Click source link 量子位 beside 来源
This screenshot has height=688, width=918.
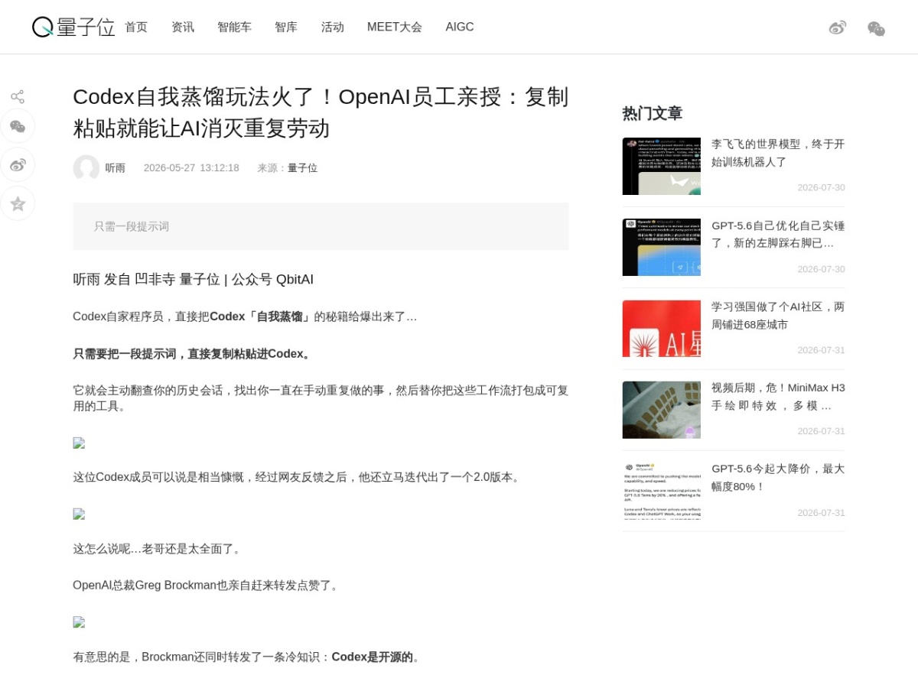pyautogui.click(x=302, y=168)
